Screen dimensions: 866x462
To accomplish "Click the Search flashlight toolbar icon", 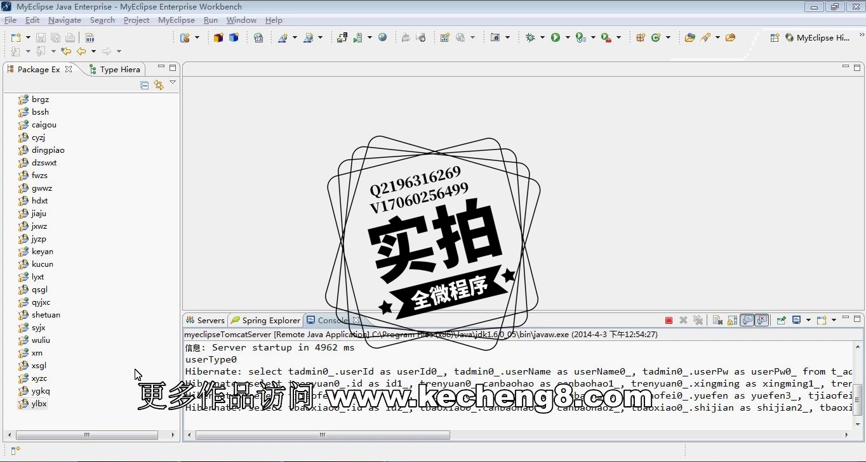I will (x=705, y=38).
